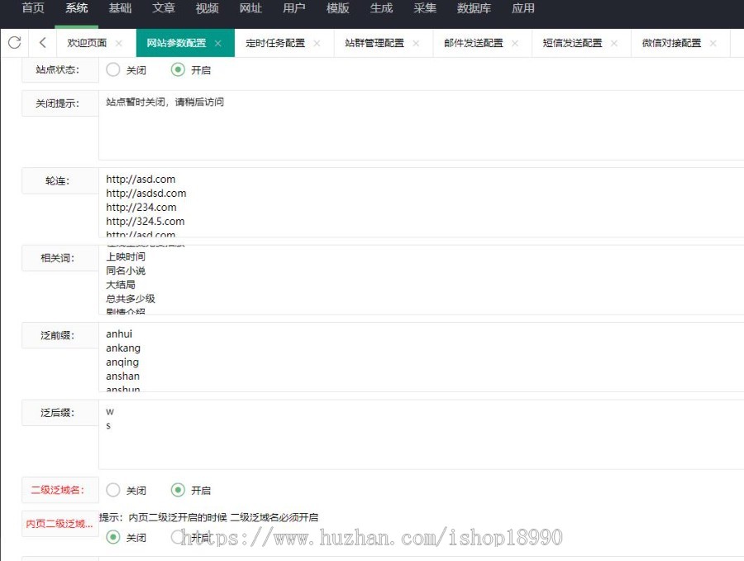Viewport: 744px width, 561px height.
Task: Click the back arrow tab-scroll icon
Action: [x=43, y=43]
